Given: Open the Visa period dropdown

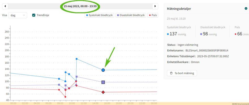Looking at the screenshot, I should tap(18, 15).
